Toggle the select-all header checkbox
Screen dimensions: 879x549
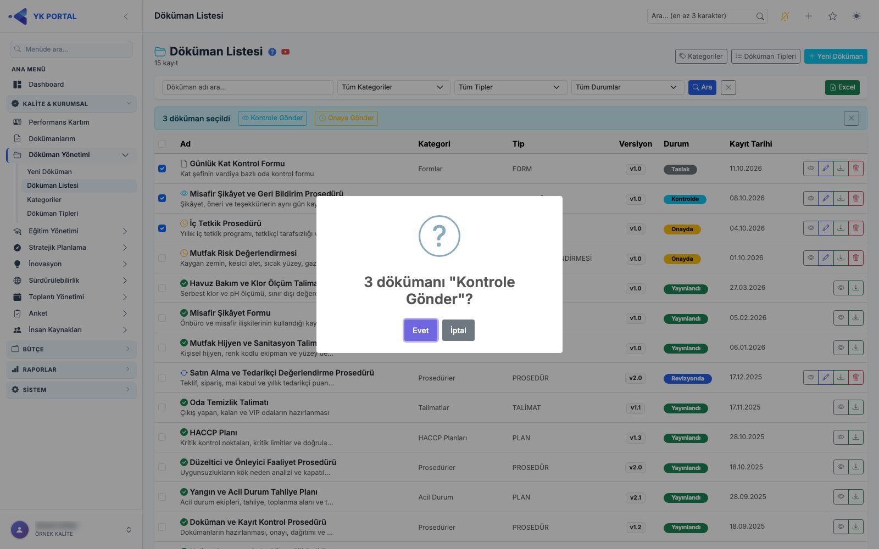pyautogui.click(x=162, y=144)
